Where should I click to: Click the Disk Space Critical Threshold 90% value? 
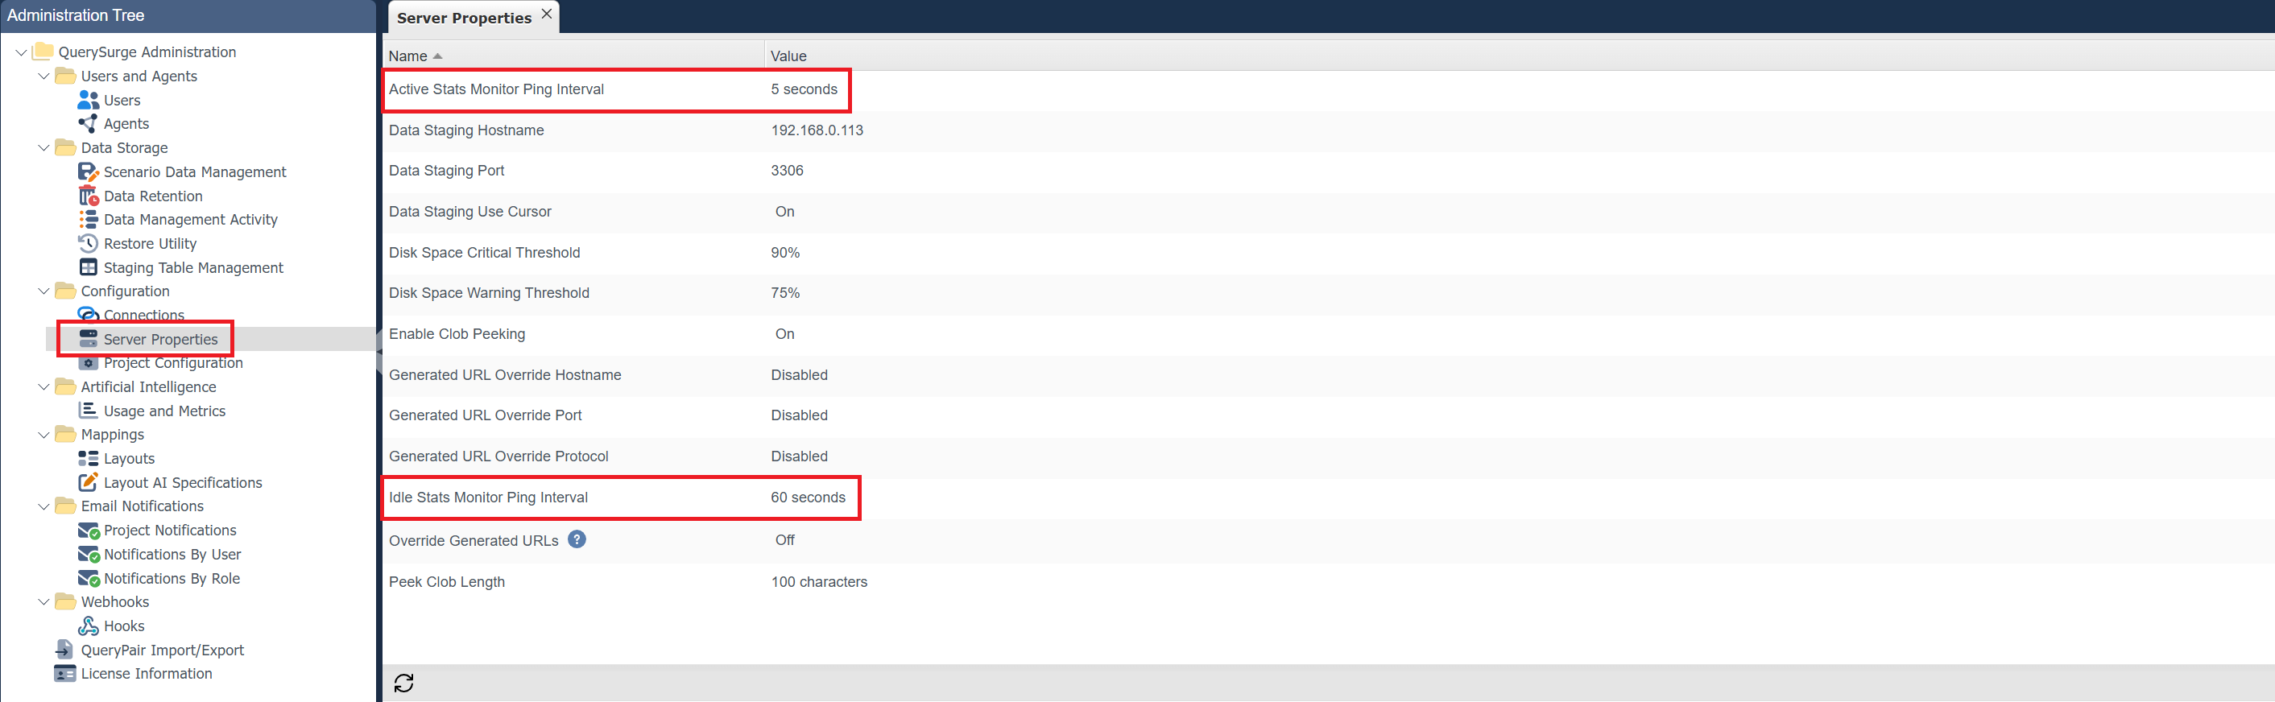pos(785,252)
